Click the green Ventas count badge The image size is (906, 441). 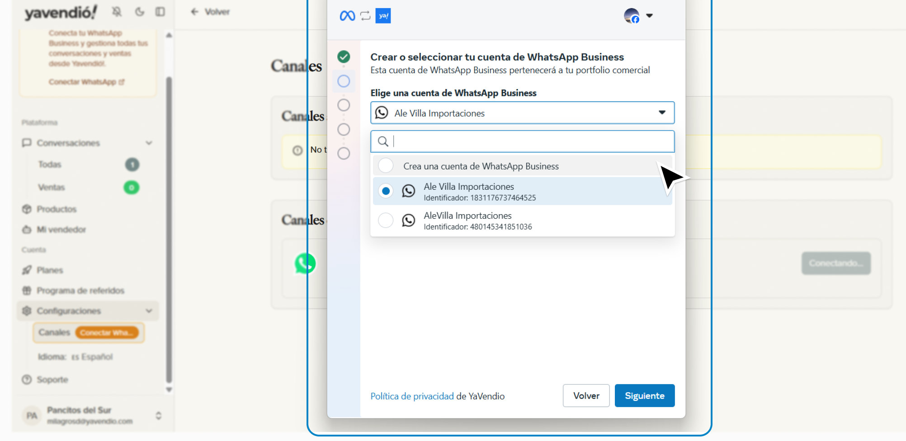[x=132, y=187]
